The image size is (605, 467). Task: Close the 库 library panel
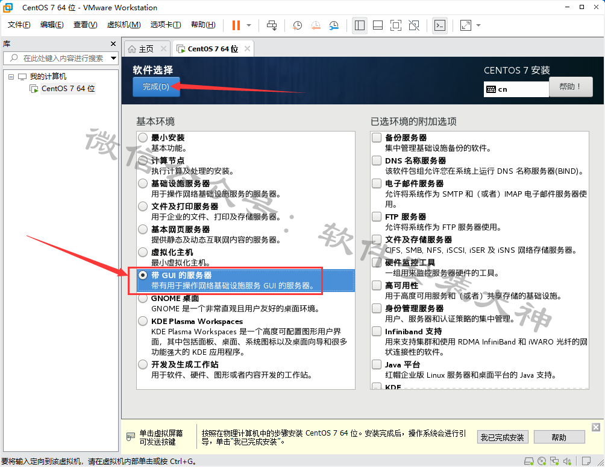pyautogui.click(x=113, y=43)
